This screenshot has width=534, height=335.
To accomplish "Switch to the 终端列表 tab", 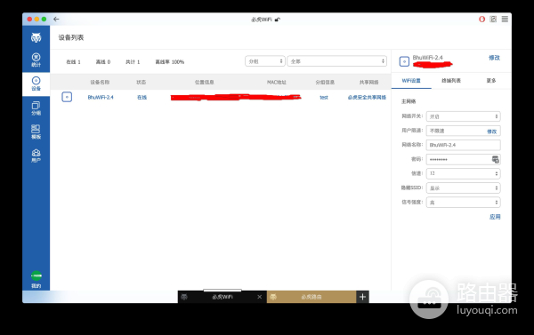I will (x=451, y=81).
